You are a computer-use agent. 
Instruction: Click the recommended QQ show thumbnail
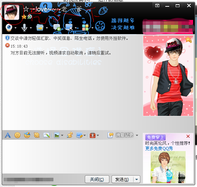pos(168,167)
